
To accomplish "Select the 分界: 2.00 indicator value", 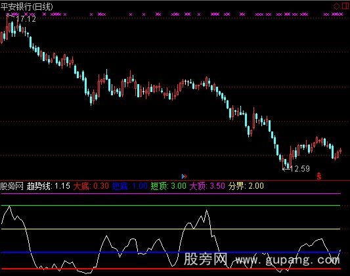I will click(x=246, y=186).
